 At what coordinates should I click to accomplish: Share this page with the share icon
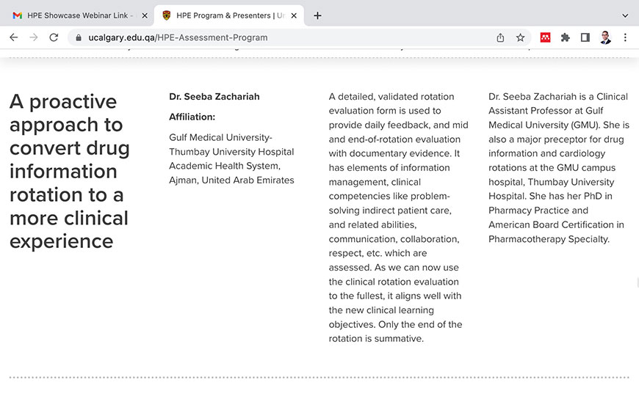(500, 37)
